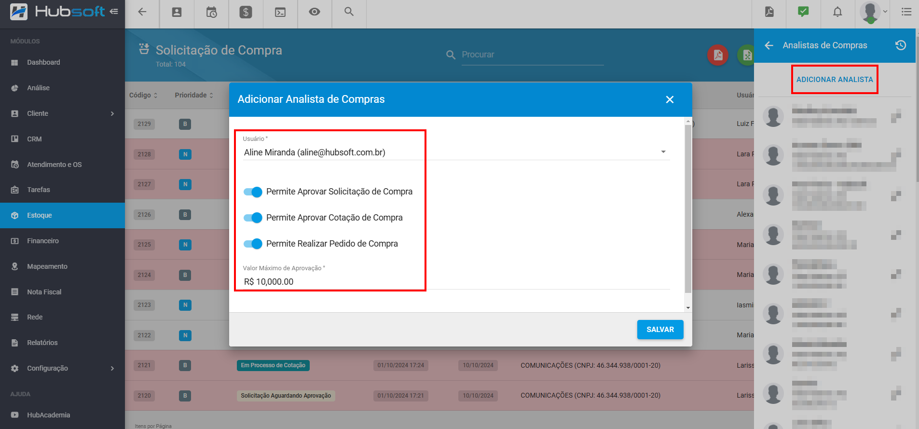Go back from Analistas de Compras panel
The height and width of the screenshot is (429, 919).
tap(769, 45)
